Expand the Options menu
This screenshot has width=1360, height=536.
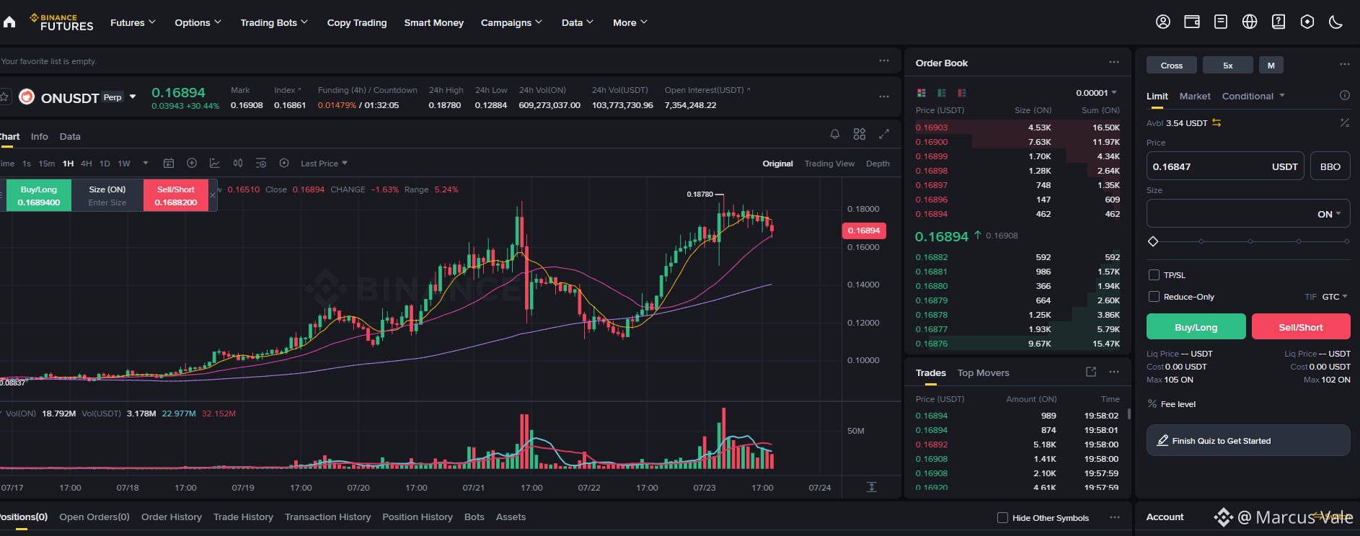[198, 22]
